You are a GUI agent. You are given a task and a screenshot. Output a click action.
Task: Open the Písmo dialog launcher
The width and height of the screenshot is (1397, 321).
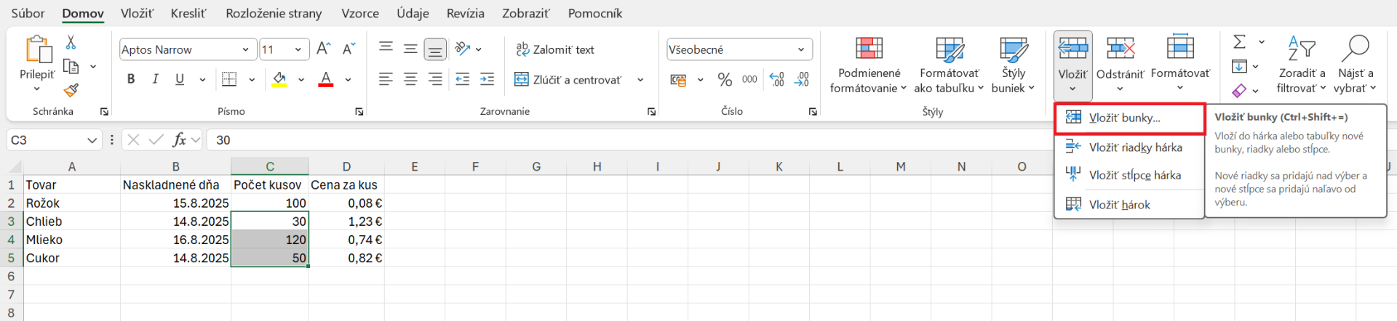359,112
